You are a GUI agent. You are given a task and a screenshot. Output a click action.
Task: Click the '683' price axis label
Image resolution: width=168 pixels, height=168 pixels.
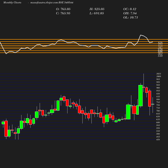click(158, 114)
